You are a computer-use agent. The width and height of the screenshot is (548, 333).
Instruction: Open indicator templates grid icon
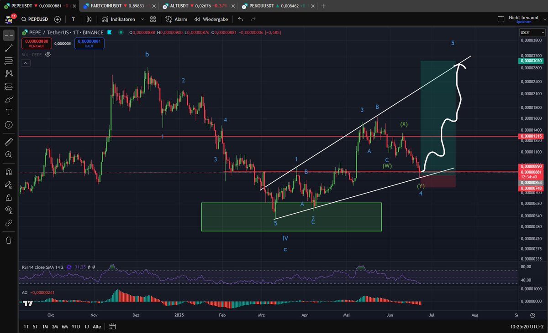click(153, 20)
